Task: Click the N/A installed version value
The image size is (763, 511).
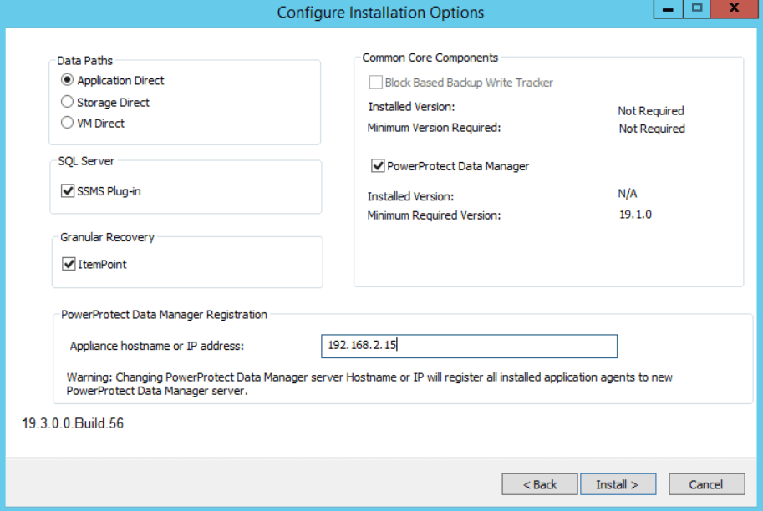Action: (x=627, y=193)
